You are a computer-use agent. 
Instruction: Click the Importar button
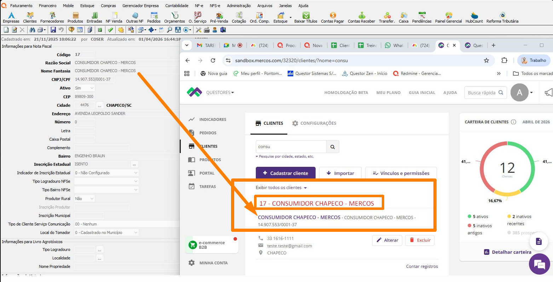point(340,173)
